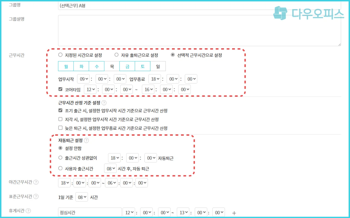The height and width of the screenshot is (218, 350).
Task: Select 사용자 출근시간 radio option
Action: pyautogui.click(x=60, y=168)
